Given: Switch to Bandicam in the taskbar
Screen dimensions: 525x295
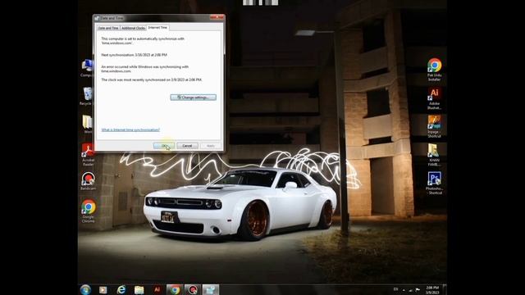Looking at the screenshot, I should [193, 289].
